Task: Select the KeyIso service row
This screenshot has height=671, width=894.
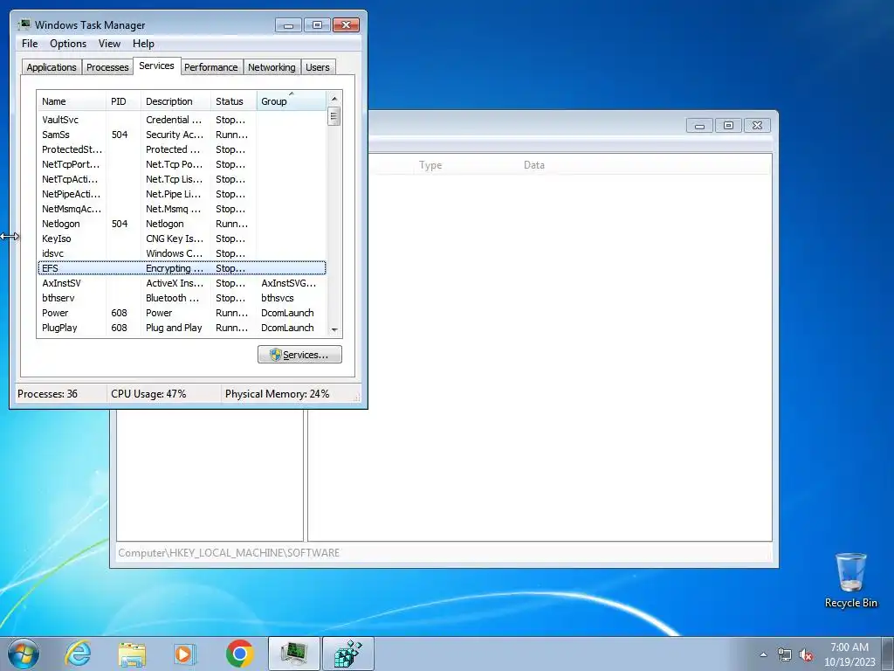Action: coord(182,239)
